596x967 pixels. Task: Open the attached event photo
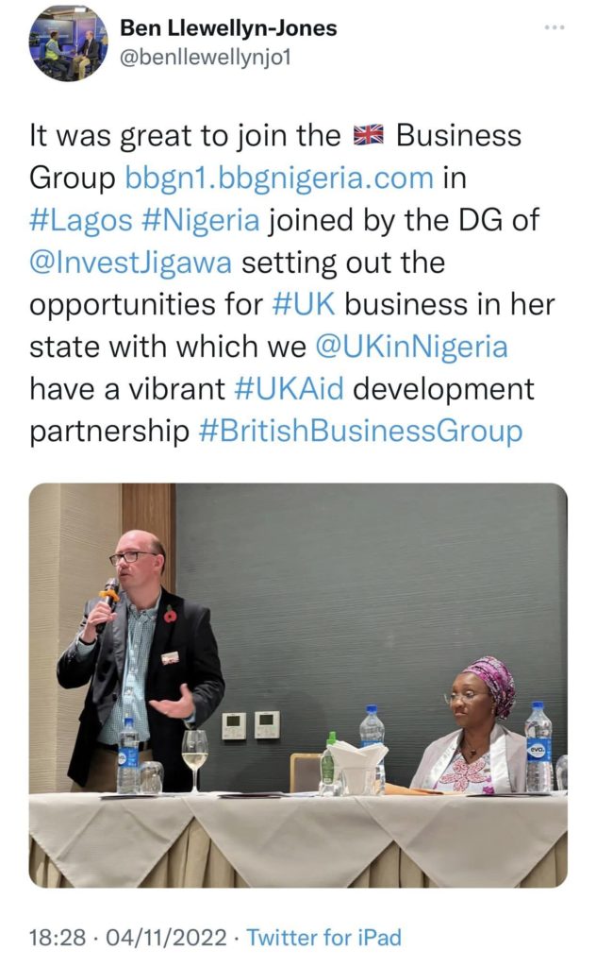point(298,686)
